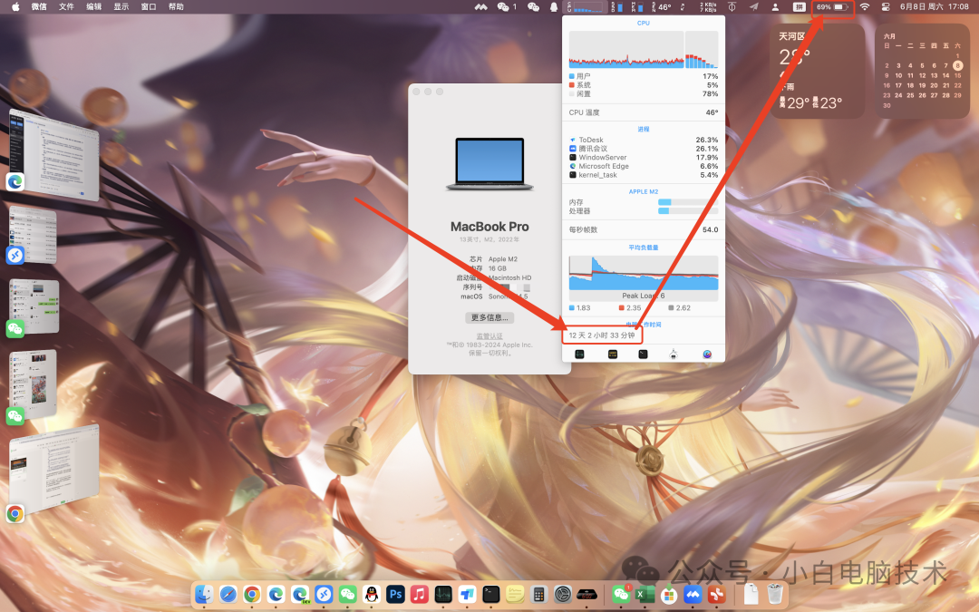Click the QQ bell icon in menu bar
The width and height of the screenshot is (979, 612).
[x=553, y=7]
